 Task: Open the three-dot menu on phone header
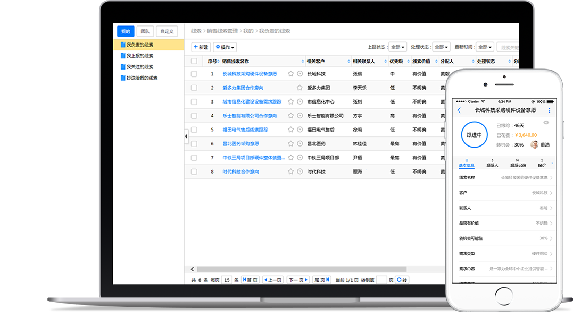click(549, 110)
